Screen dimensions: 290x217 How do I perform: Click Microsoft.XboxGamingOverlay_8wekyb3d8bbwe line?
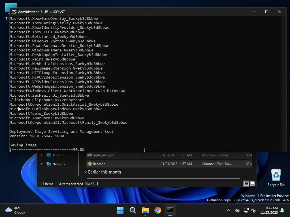(x=56, y=23)
